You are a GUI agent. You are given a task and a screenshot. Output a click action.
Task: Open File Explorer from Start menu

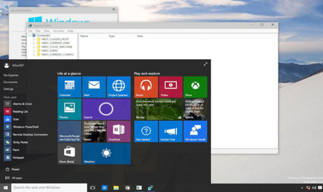(x=11, y=75)
